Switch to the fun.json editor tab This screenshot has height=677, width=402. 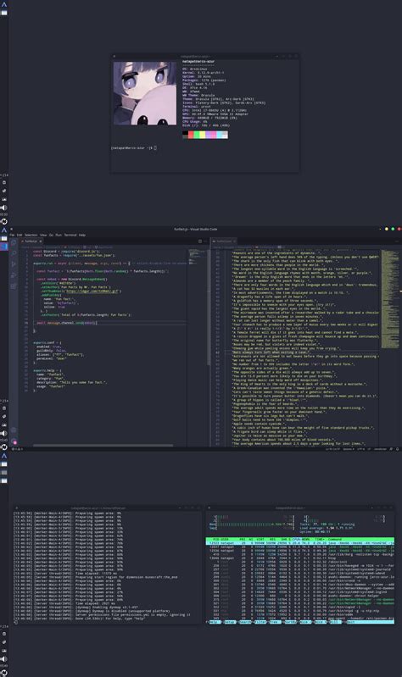224,241
